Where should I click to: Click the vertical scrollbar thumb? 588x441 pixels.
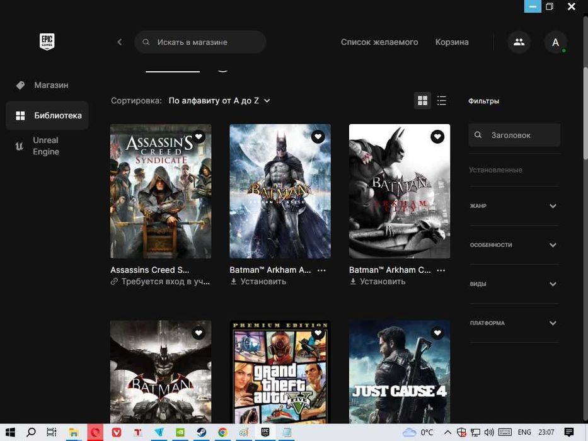tap(585, 113)
